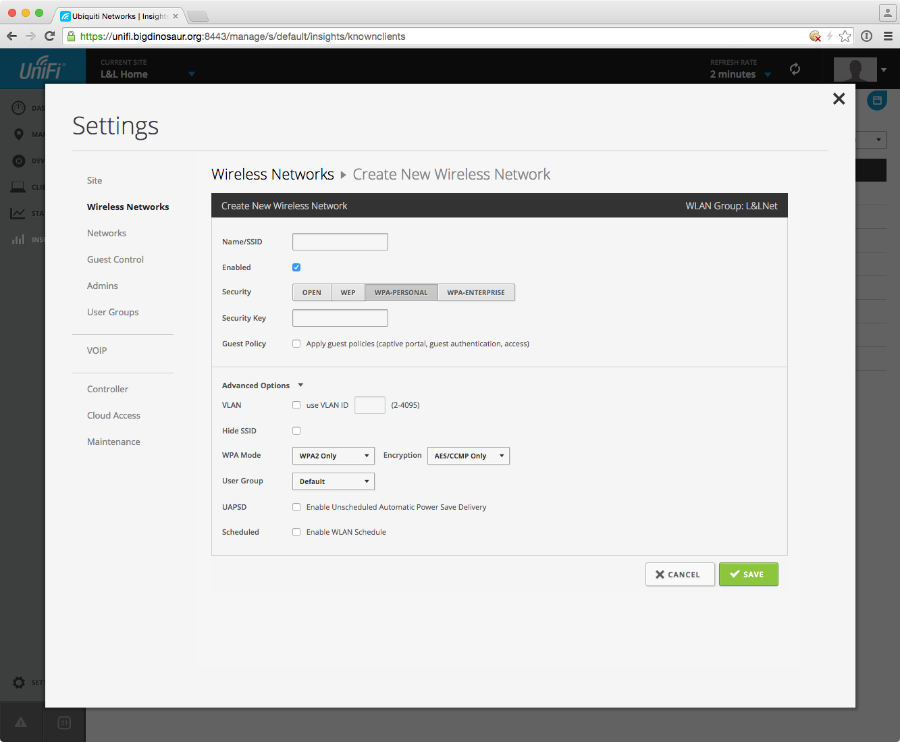This screenshot has width=900, height=742.
Task: Click the user avatar in the top right
Action: [855, 69]
